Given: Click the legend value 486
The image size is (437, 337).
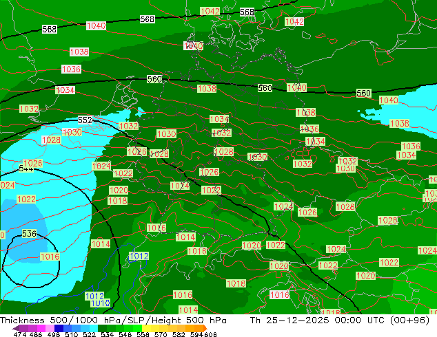Looking at the screenshot, I should [x=36, y=334].
